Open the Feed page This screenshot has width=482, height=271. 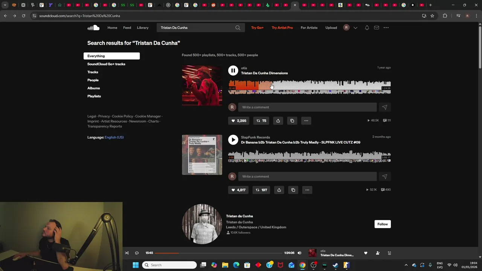127,27
